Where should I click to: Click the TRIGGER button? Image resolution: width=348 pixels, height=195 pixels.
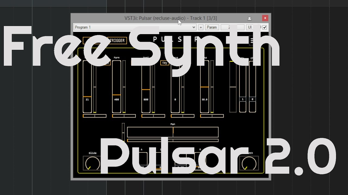(x=117, y=41)
